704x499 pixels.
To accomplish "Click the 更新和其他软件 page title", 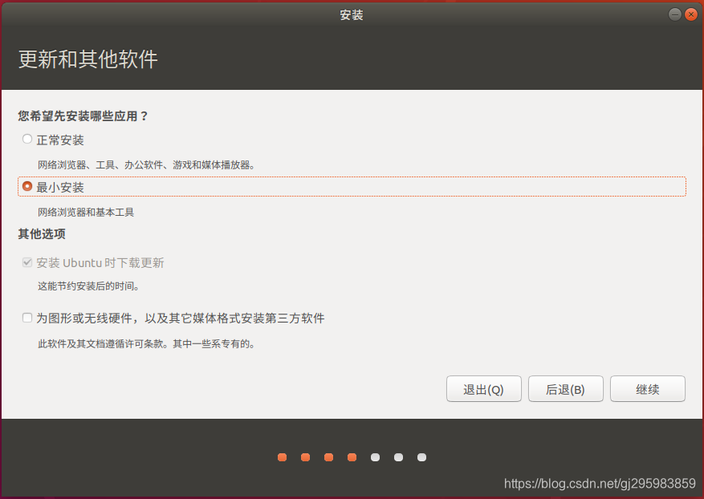I will coord(88,59).
